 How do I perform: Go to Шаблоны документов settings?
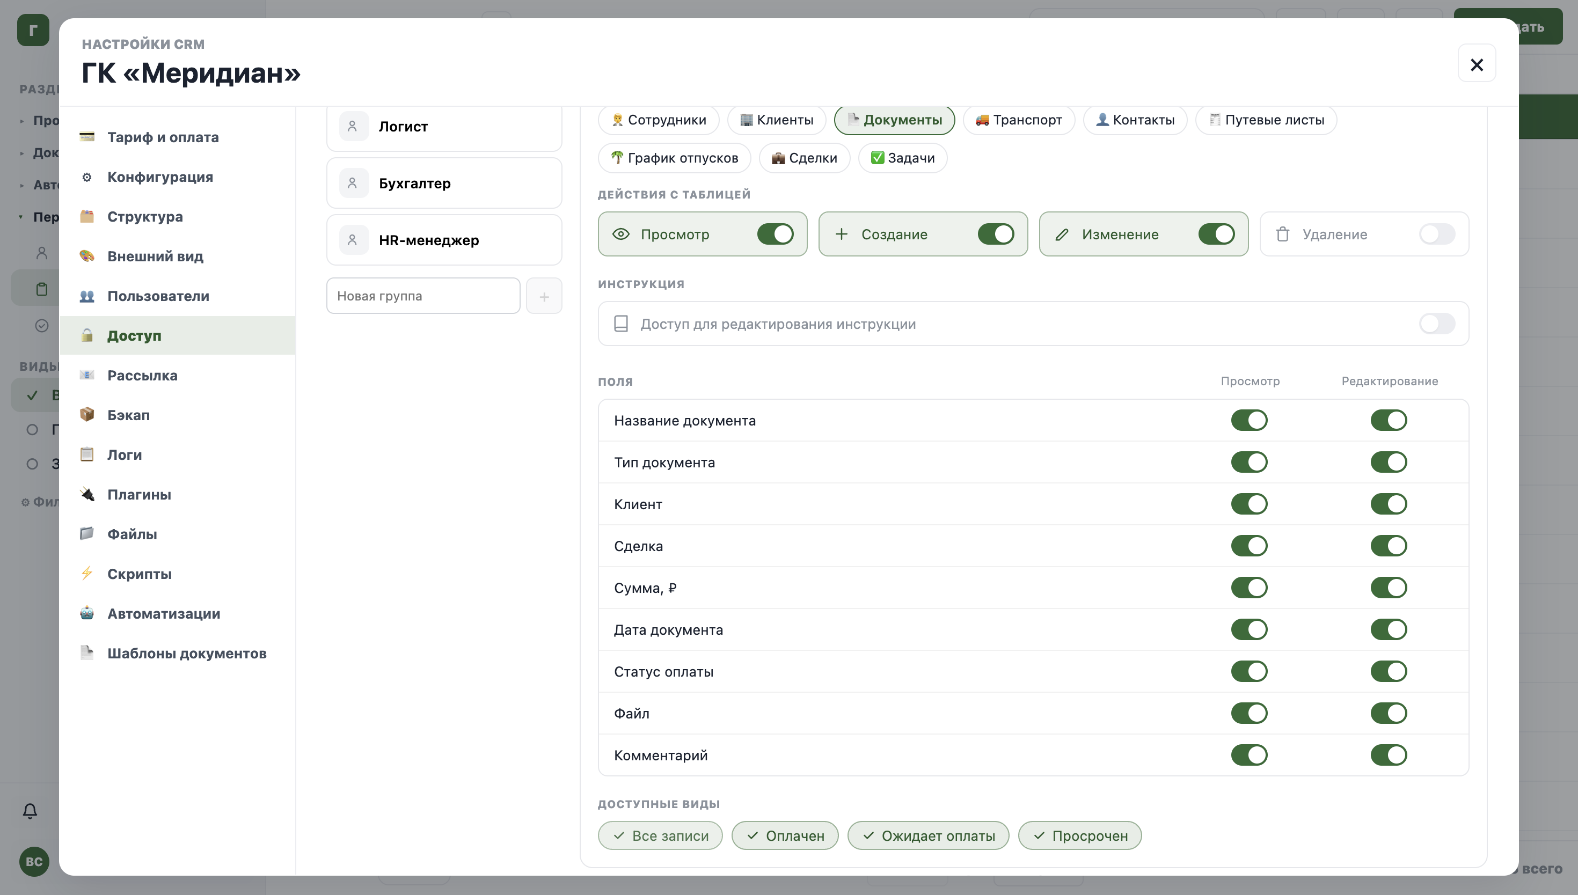[178, 654]
